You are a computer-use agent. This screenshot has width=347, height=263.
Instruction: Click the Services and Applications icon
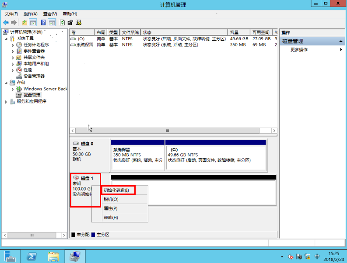13,101
